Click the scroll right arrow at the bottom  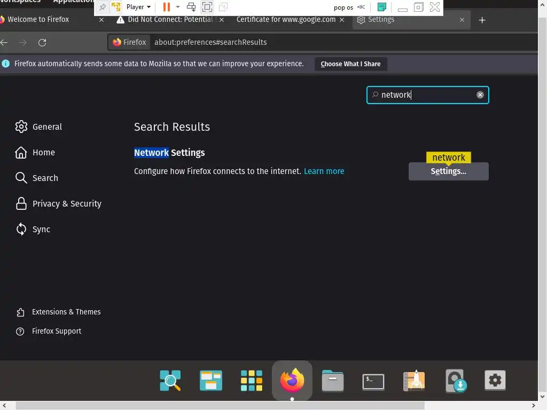[534, 406]
